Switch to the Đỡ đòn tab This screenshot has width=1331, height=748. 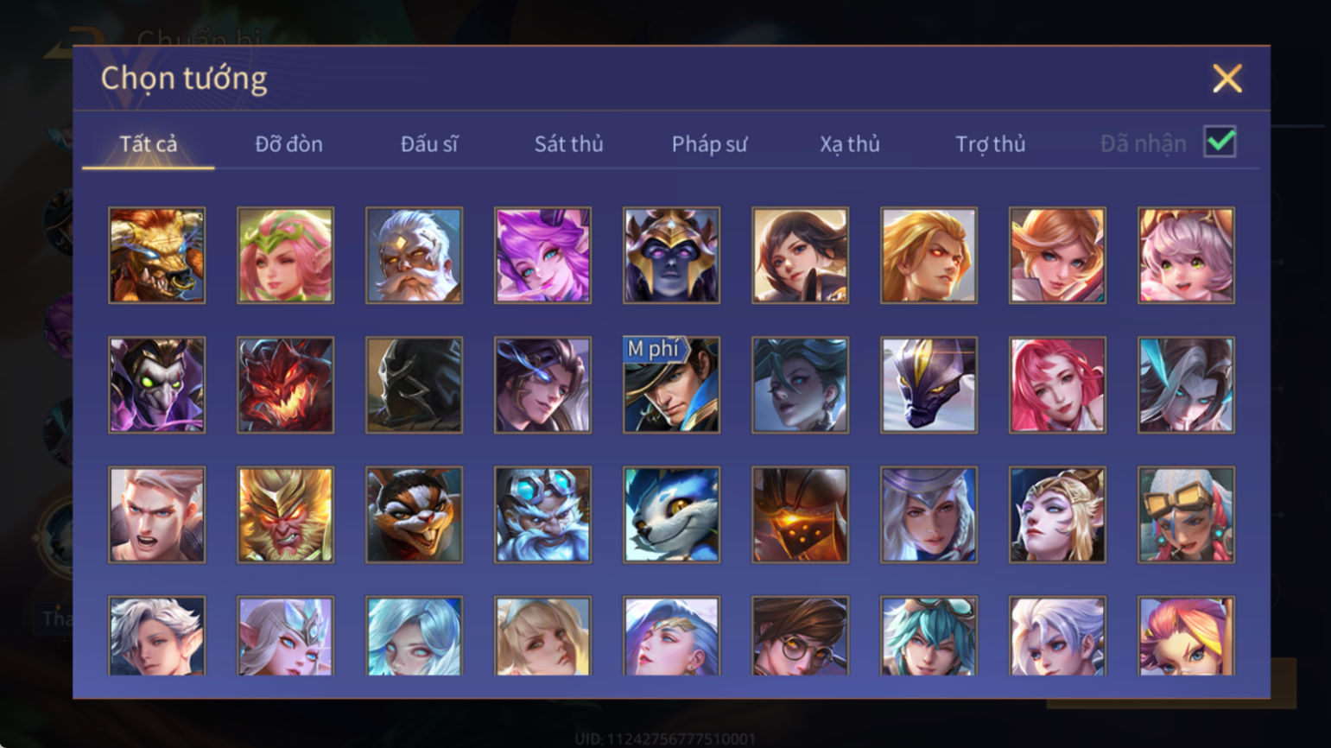(288, 144)
